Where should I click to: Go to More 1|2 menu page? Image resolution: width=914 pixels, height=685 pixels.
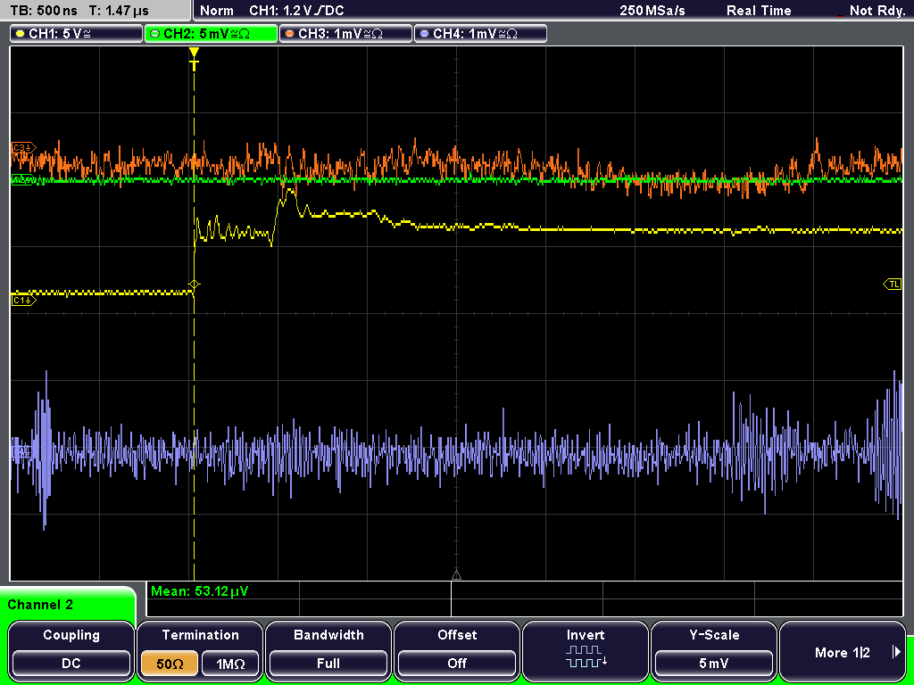[843, 650]
